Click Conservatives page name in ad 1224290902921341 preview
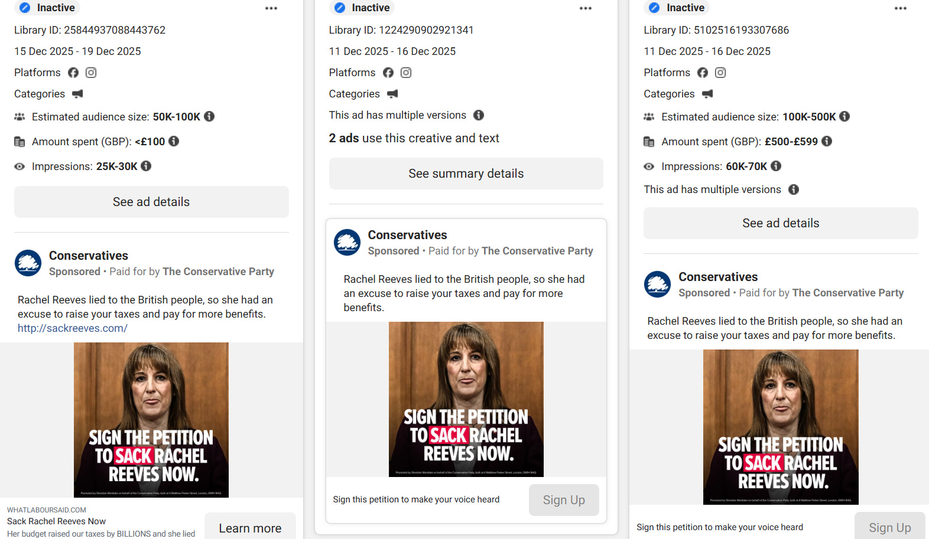929x539 pixels. (x=408, y=235)
